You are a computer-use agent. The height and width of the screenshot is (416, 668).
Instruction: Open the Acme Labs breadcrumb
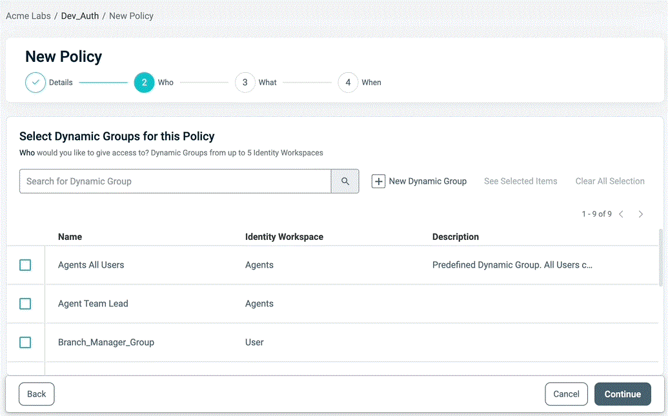click(x=28, y=15)
